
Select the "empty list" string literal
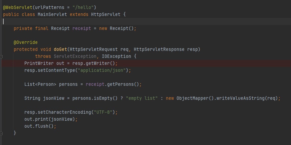click(x=142, y=98)
